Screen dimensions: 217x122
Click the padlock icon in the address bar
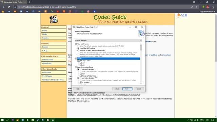[x=15, y=7]
